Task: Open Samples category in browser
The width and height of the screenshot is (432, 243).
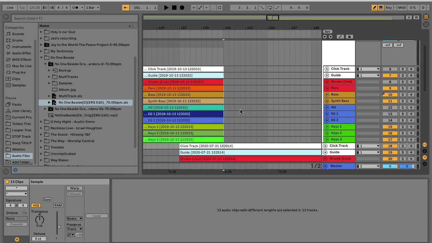Action: click(x=19, y=85)
